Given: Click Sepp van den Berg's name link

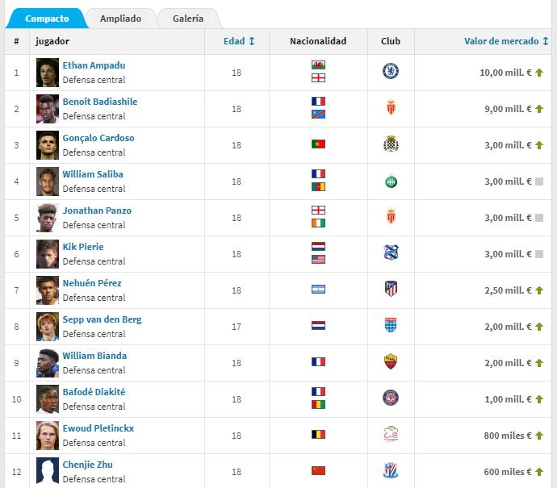Looking at the screenshot, I should (102, 319).
